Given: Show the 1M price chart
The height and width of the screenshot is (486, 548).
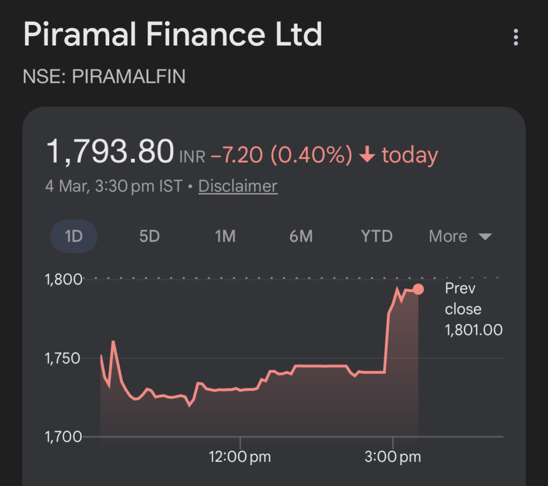Looking at the screenshot, I should pos(225,236).
